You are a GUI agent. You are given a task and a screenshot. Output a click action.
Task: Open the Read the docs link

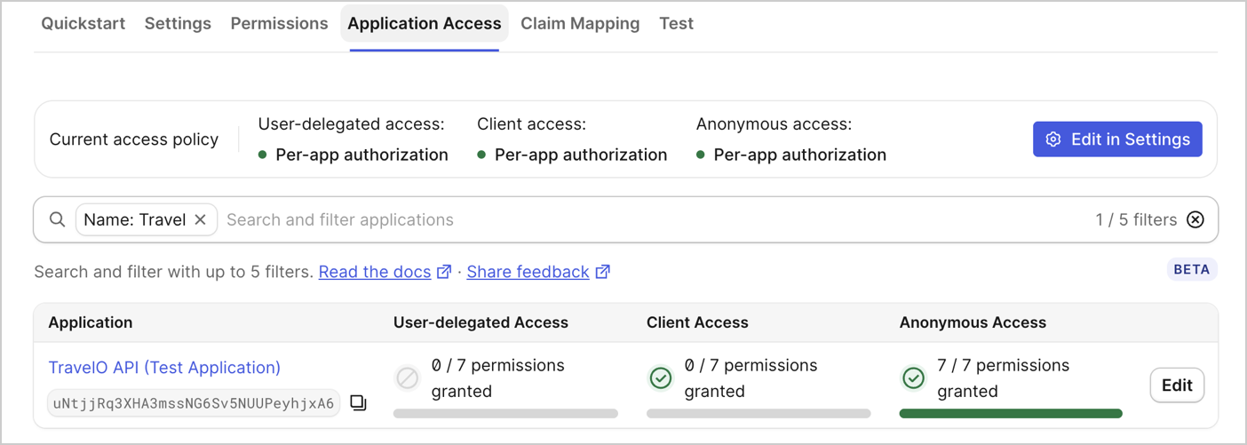[375, 272]
